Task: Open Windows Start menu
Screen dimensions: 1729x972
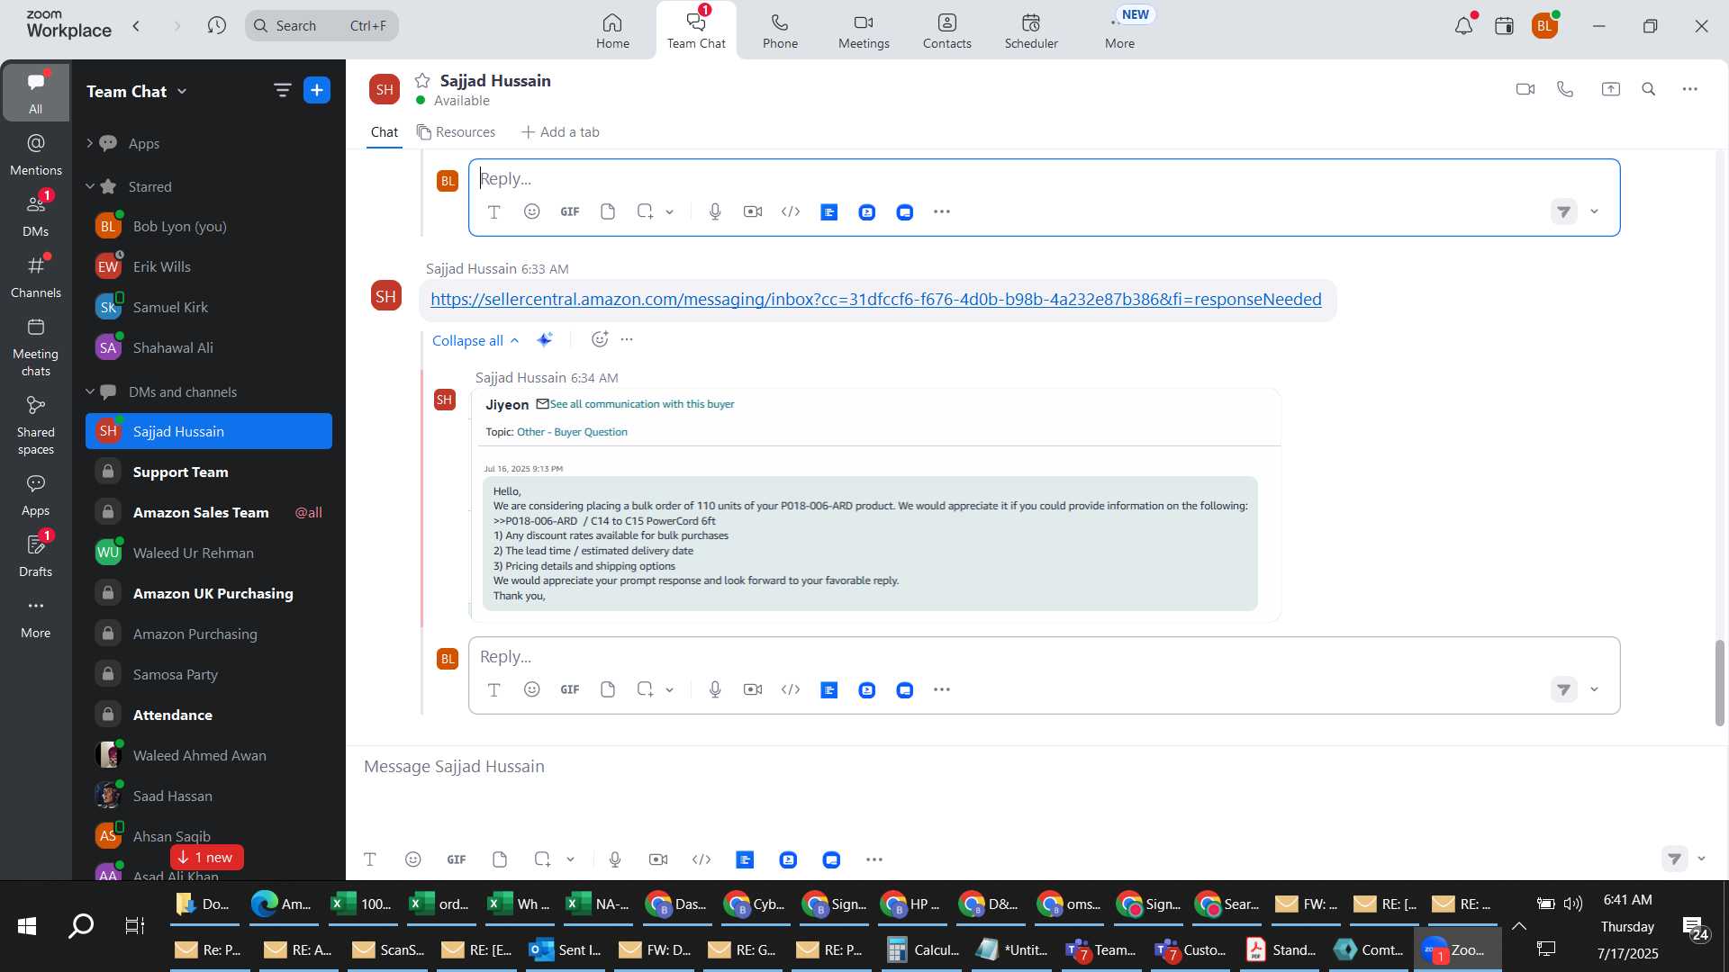Action: pos(27,926)
